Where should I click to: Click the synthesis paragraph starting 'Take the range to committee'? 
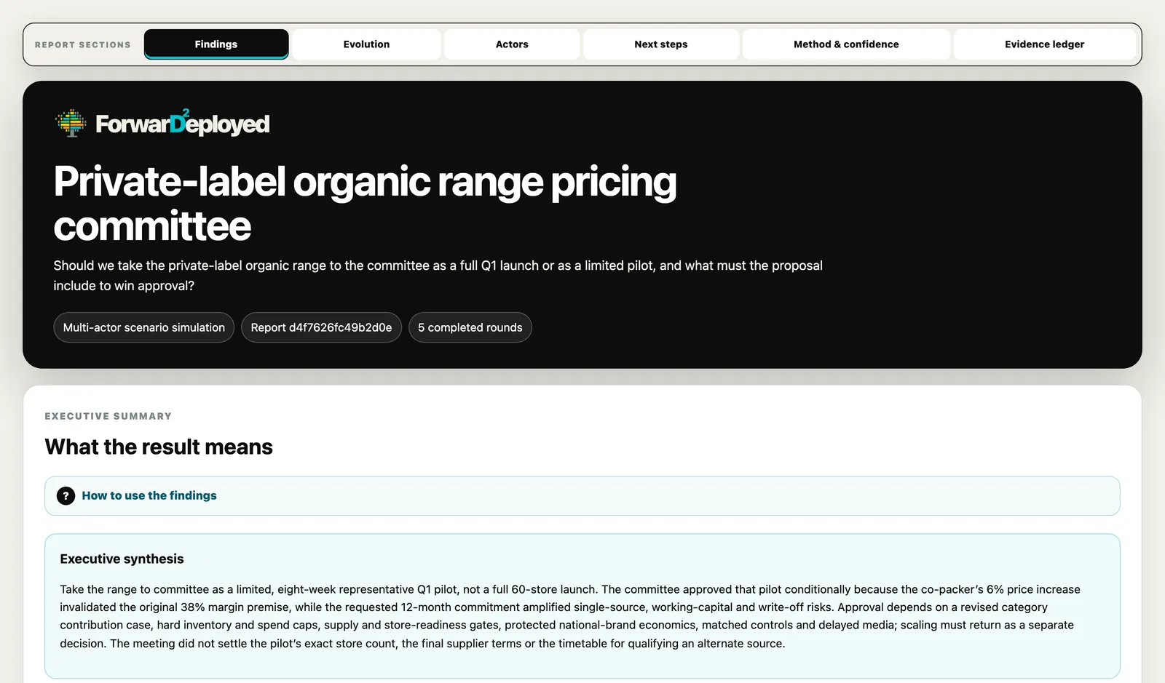(570, 616)
